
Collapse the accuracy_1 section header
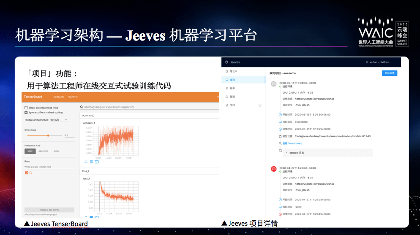(x=150, y=116)
